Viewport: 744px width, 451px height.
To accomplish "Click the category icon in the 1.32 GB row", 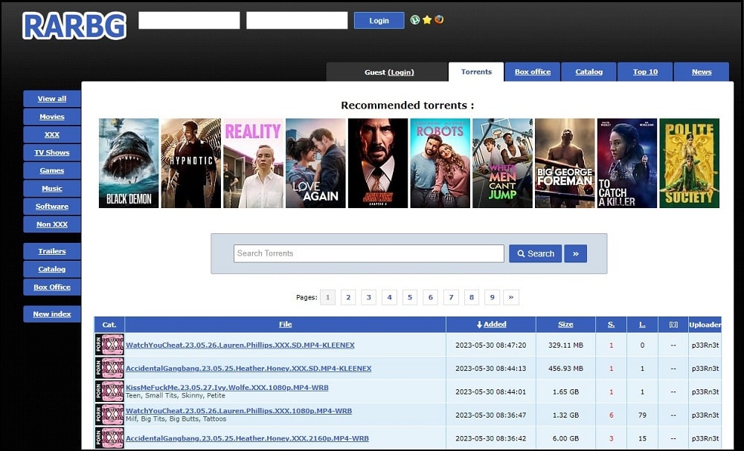I will 109,415.
